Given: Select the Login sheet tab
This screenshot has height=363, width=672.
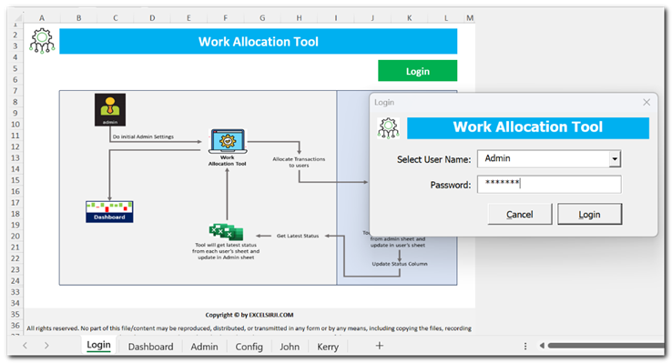Looking at the screenshot, I should (x=98, y=345).
